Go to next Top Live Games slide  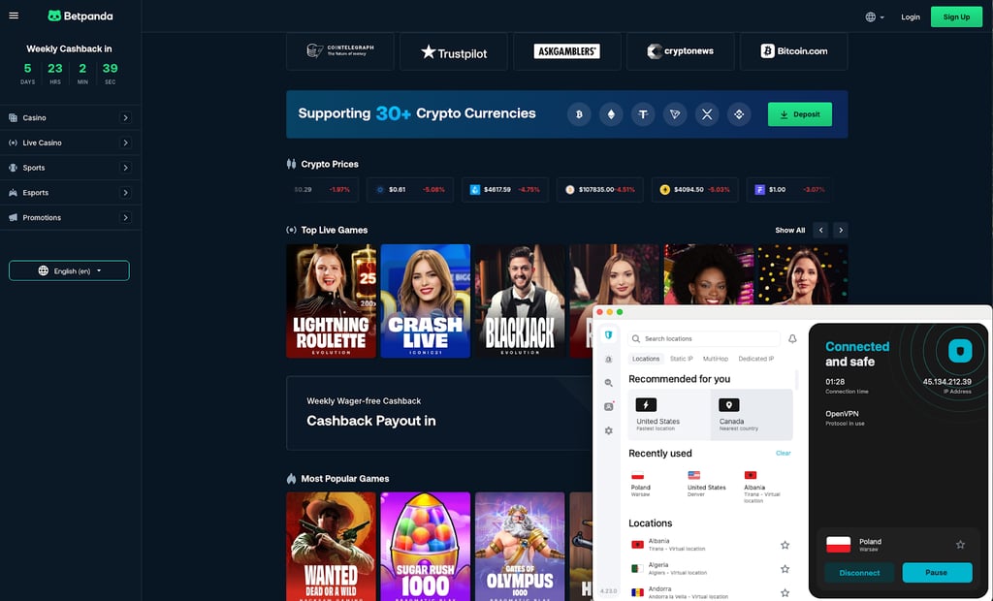click(841, 230)
